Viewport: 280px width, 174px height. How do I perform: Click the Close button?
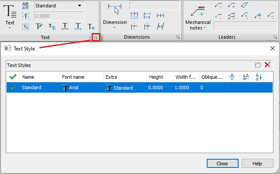[222, 164]
